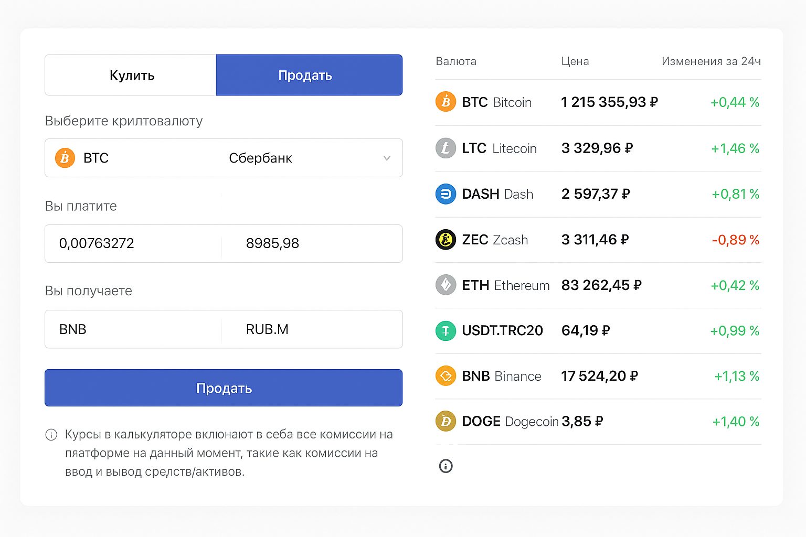Select the Продать tab

(309, 75)
